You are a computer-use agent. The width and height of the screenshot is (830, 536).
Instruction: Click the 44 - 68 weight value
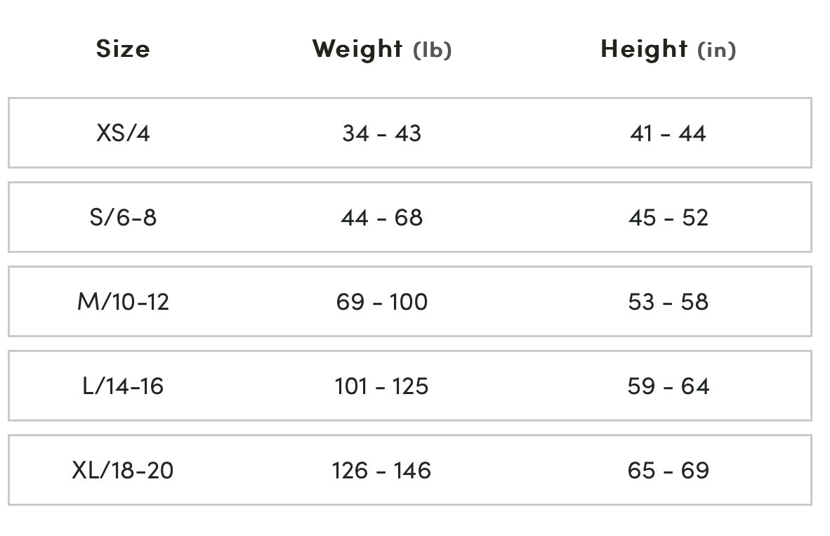tap(381, 217)
